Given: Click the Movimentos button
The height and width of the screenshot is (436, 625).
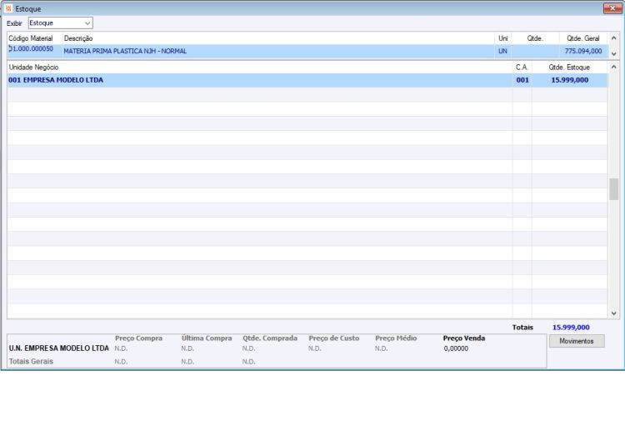Looking at the screenshot, I should point(577,341).
